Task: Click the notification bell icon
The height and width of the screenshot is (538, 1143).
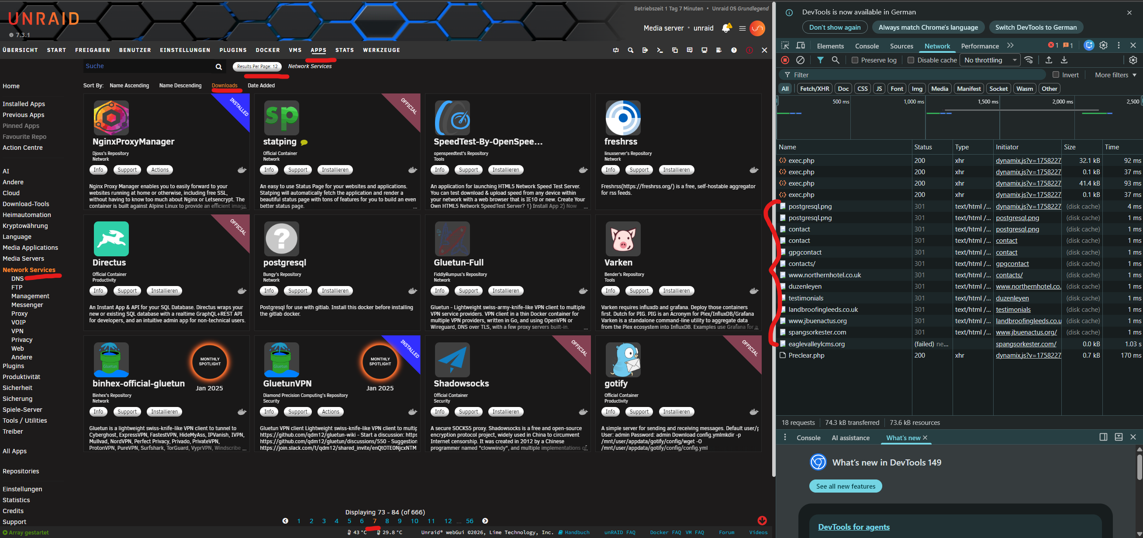Action: pos(726,28)
